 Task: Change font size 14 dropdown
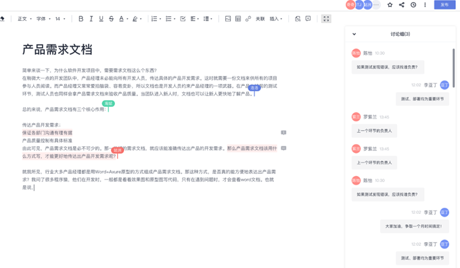pyautogui.click(x=60, y=19)
